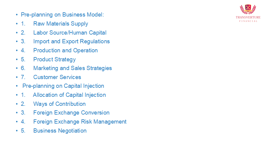Screen dimensions: 265x144
Task: Click the FINANCIAL word under the logo
Action: click(248, 21)
